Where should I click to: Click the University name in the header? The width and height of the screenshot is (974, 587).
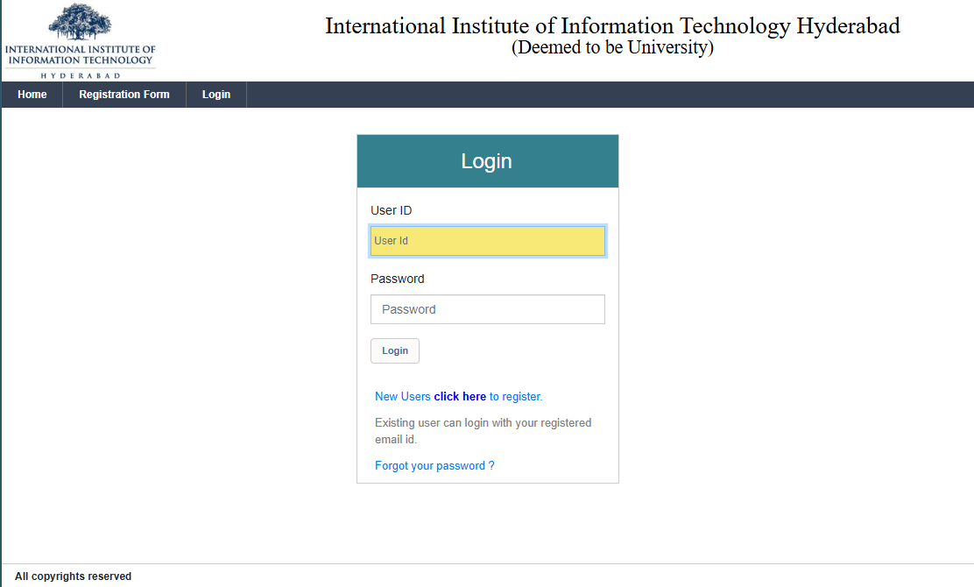(x=612, y=25)
